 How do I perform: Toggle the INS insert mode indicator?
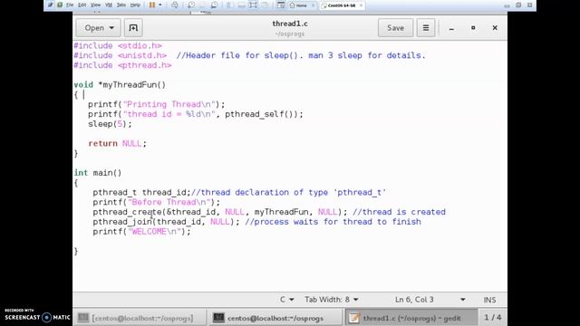pyautogui.click(x=489, y=300)
